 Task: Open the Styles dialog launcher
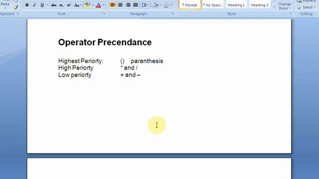[290, 13]
